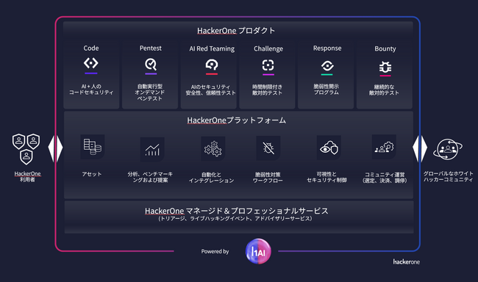Click the 時間制限付き敵対的テスト description
This screenshot has height=282, width=478.
[267, 90]
